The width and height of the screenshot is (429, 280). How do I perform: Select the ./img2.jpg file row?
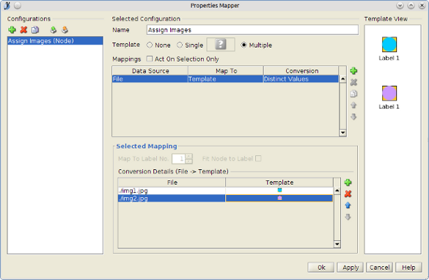tap(172, 198)
